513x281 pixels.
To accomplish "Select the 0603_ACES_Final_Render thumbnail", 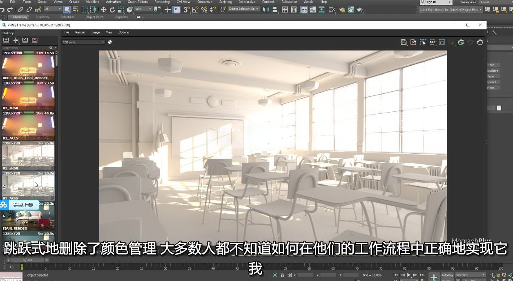I will coord(28,66).
